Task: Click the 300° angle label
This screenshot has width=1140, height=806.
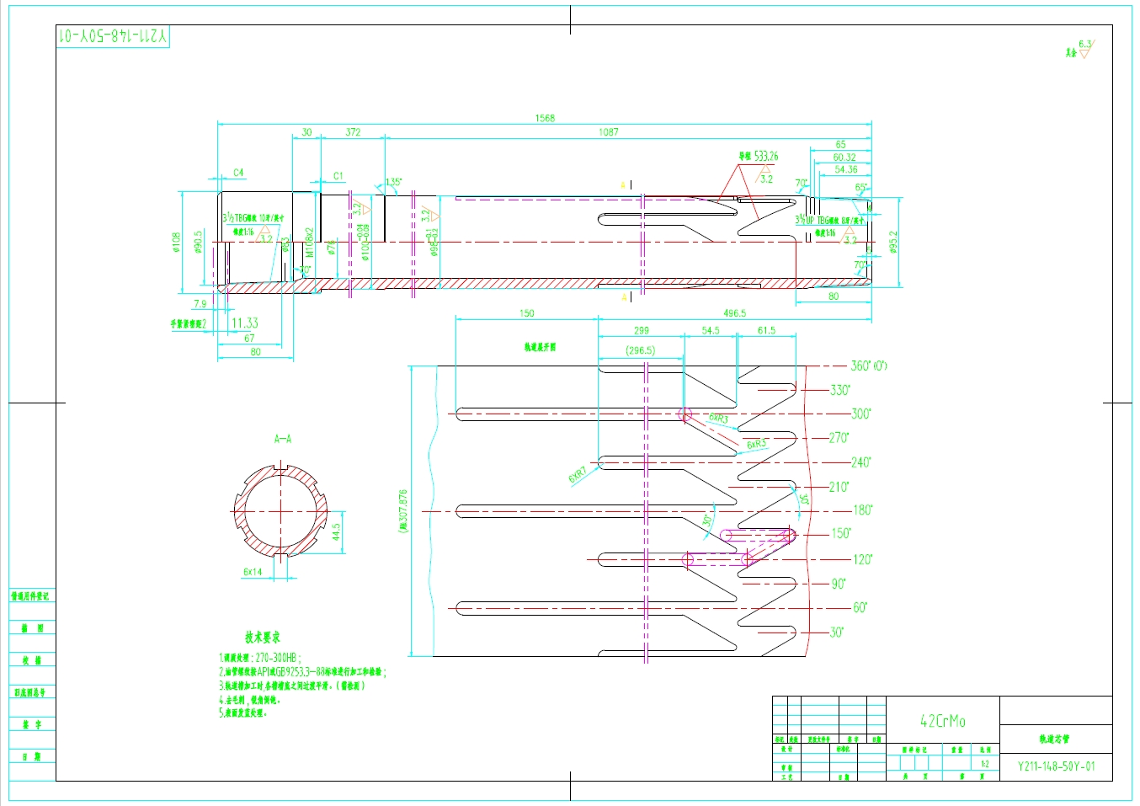Action: click(x=860, y=414)
